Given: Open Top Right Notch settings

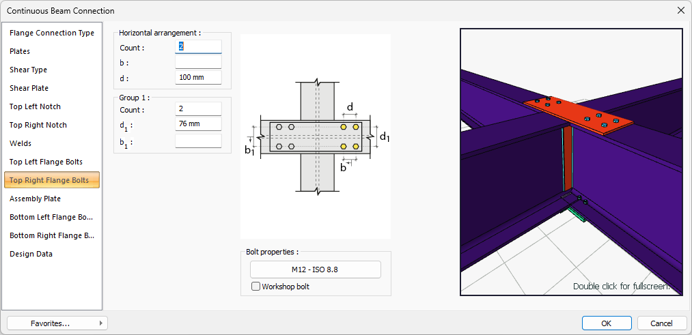Looking at the screenshot, I should tap(38, 125).
